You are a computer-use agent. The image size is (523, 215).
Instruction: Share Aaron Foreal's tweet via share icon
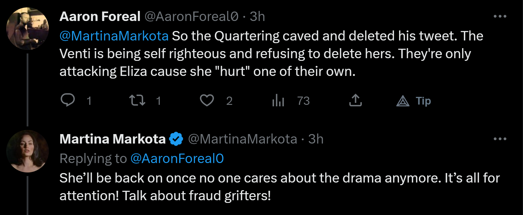(356, 100)
